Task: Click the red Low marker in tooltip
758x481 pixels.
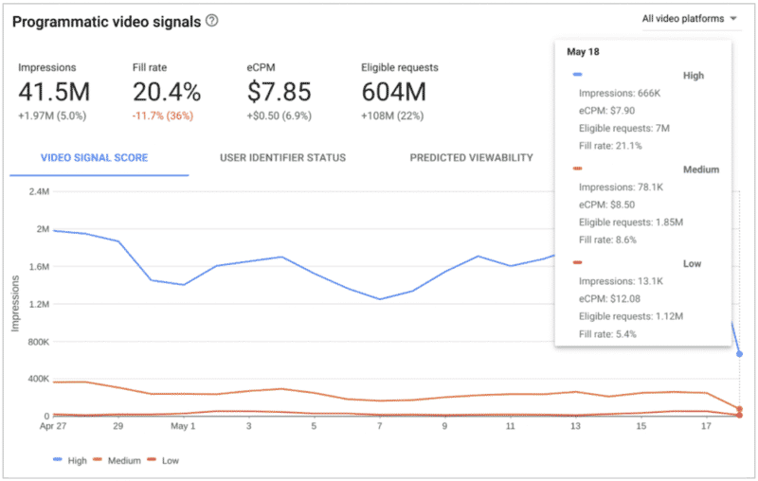Action: (578, 263)
